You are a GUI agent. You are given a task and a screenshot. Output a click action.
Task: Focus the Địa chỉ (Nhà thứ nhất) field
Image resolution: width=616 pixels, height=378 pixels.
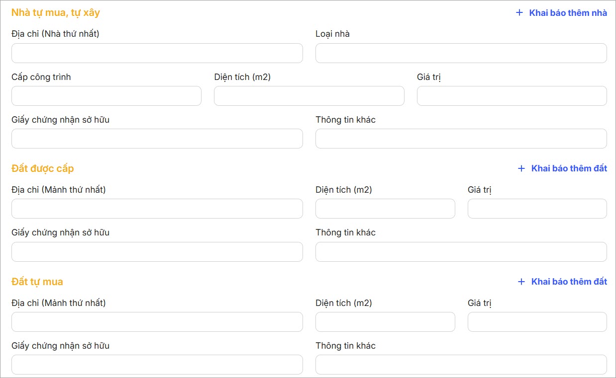tap(157, 53)
